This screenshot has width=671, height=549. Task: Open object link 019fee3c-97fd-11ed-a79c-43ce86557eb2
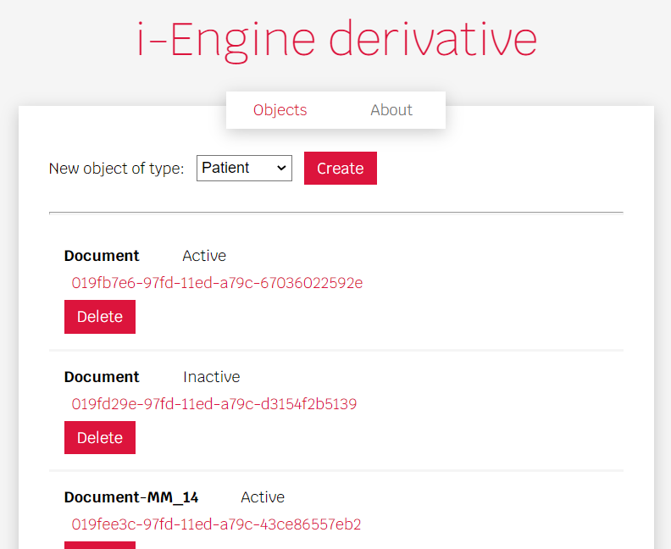tap(216, 524)
